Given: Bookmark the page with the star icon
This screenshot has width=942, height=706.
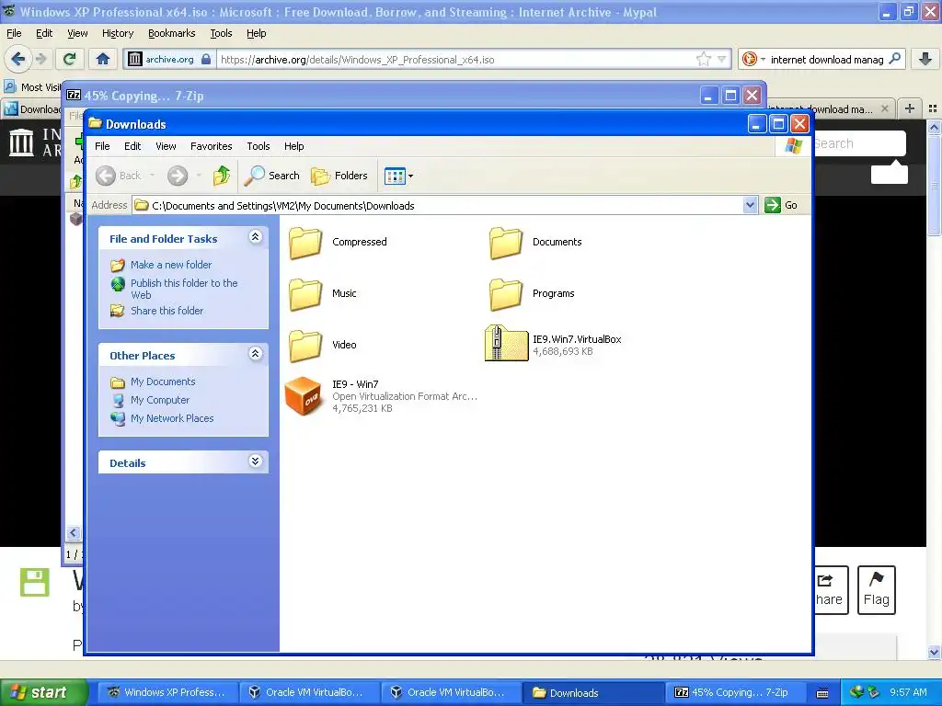Looking at the screenshot, I should (x=704, y=59).
